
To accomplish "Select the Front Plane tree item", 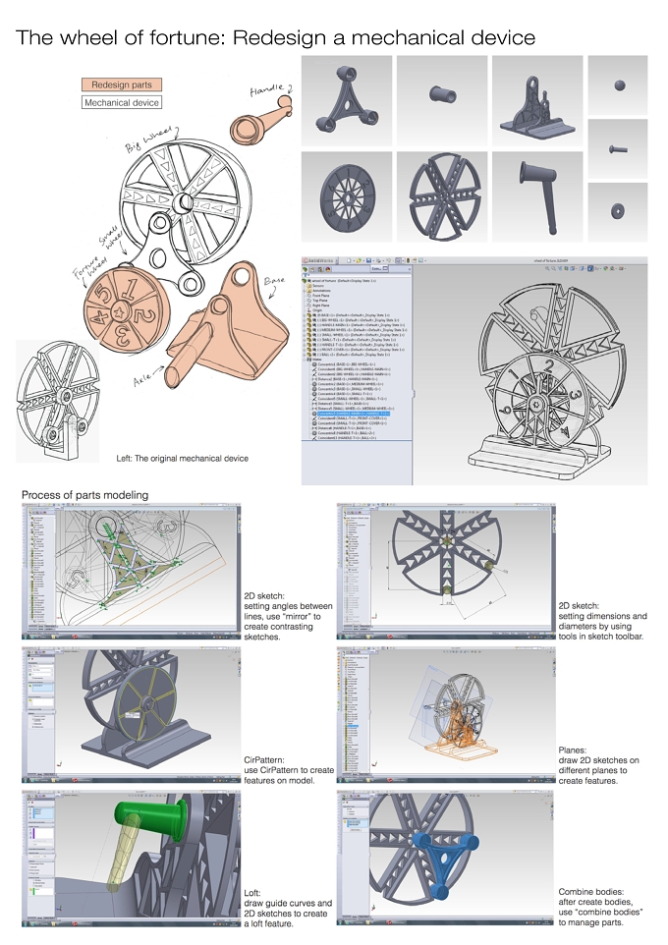I will [x=320, y=296].
